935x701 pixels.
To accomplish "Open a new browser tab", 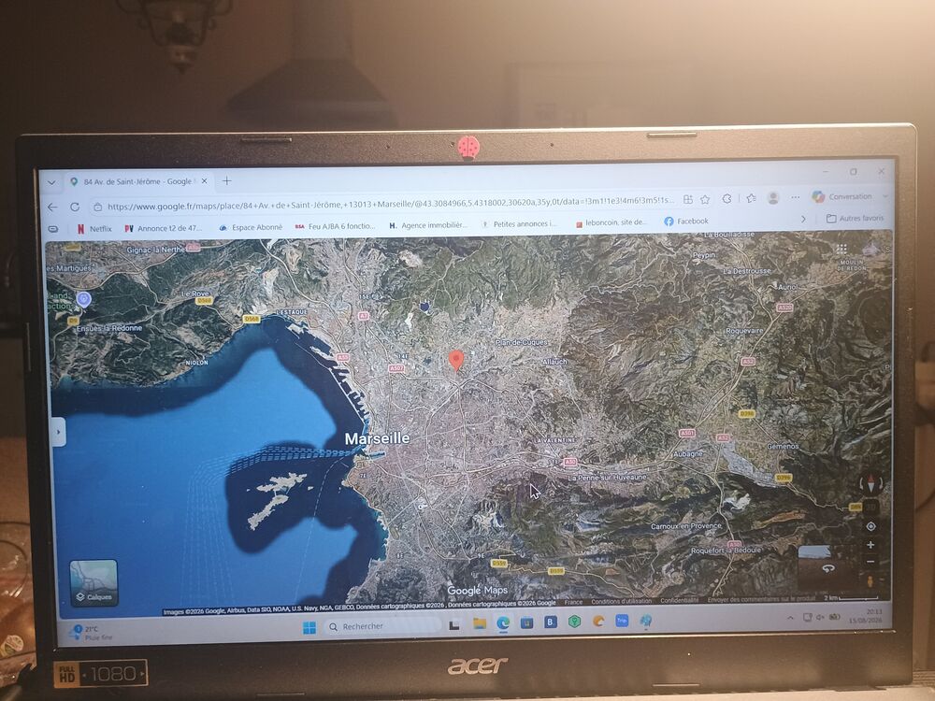I will (226, 180).
